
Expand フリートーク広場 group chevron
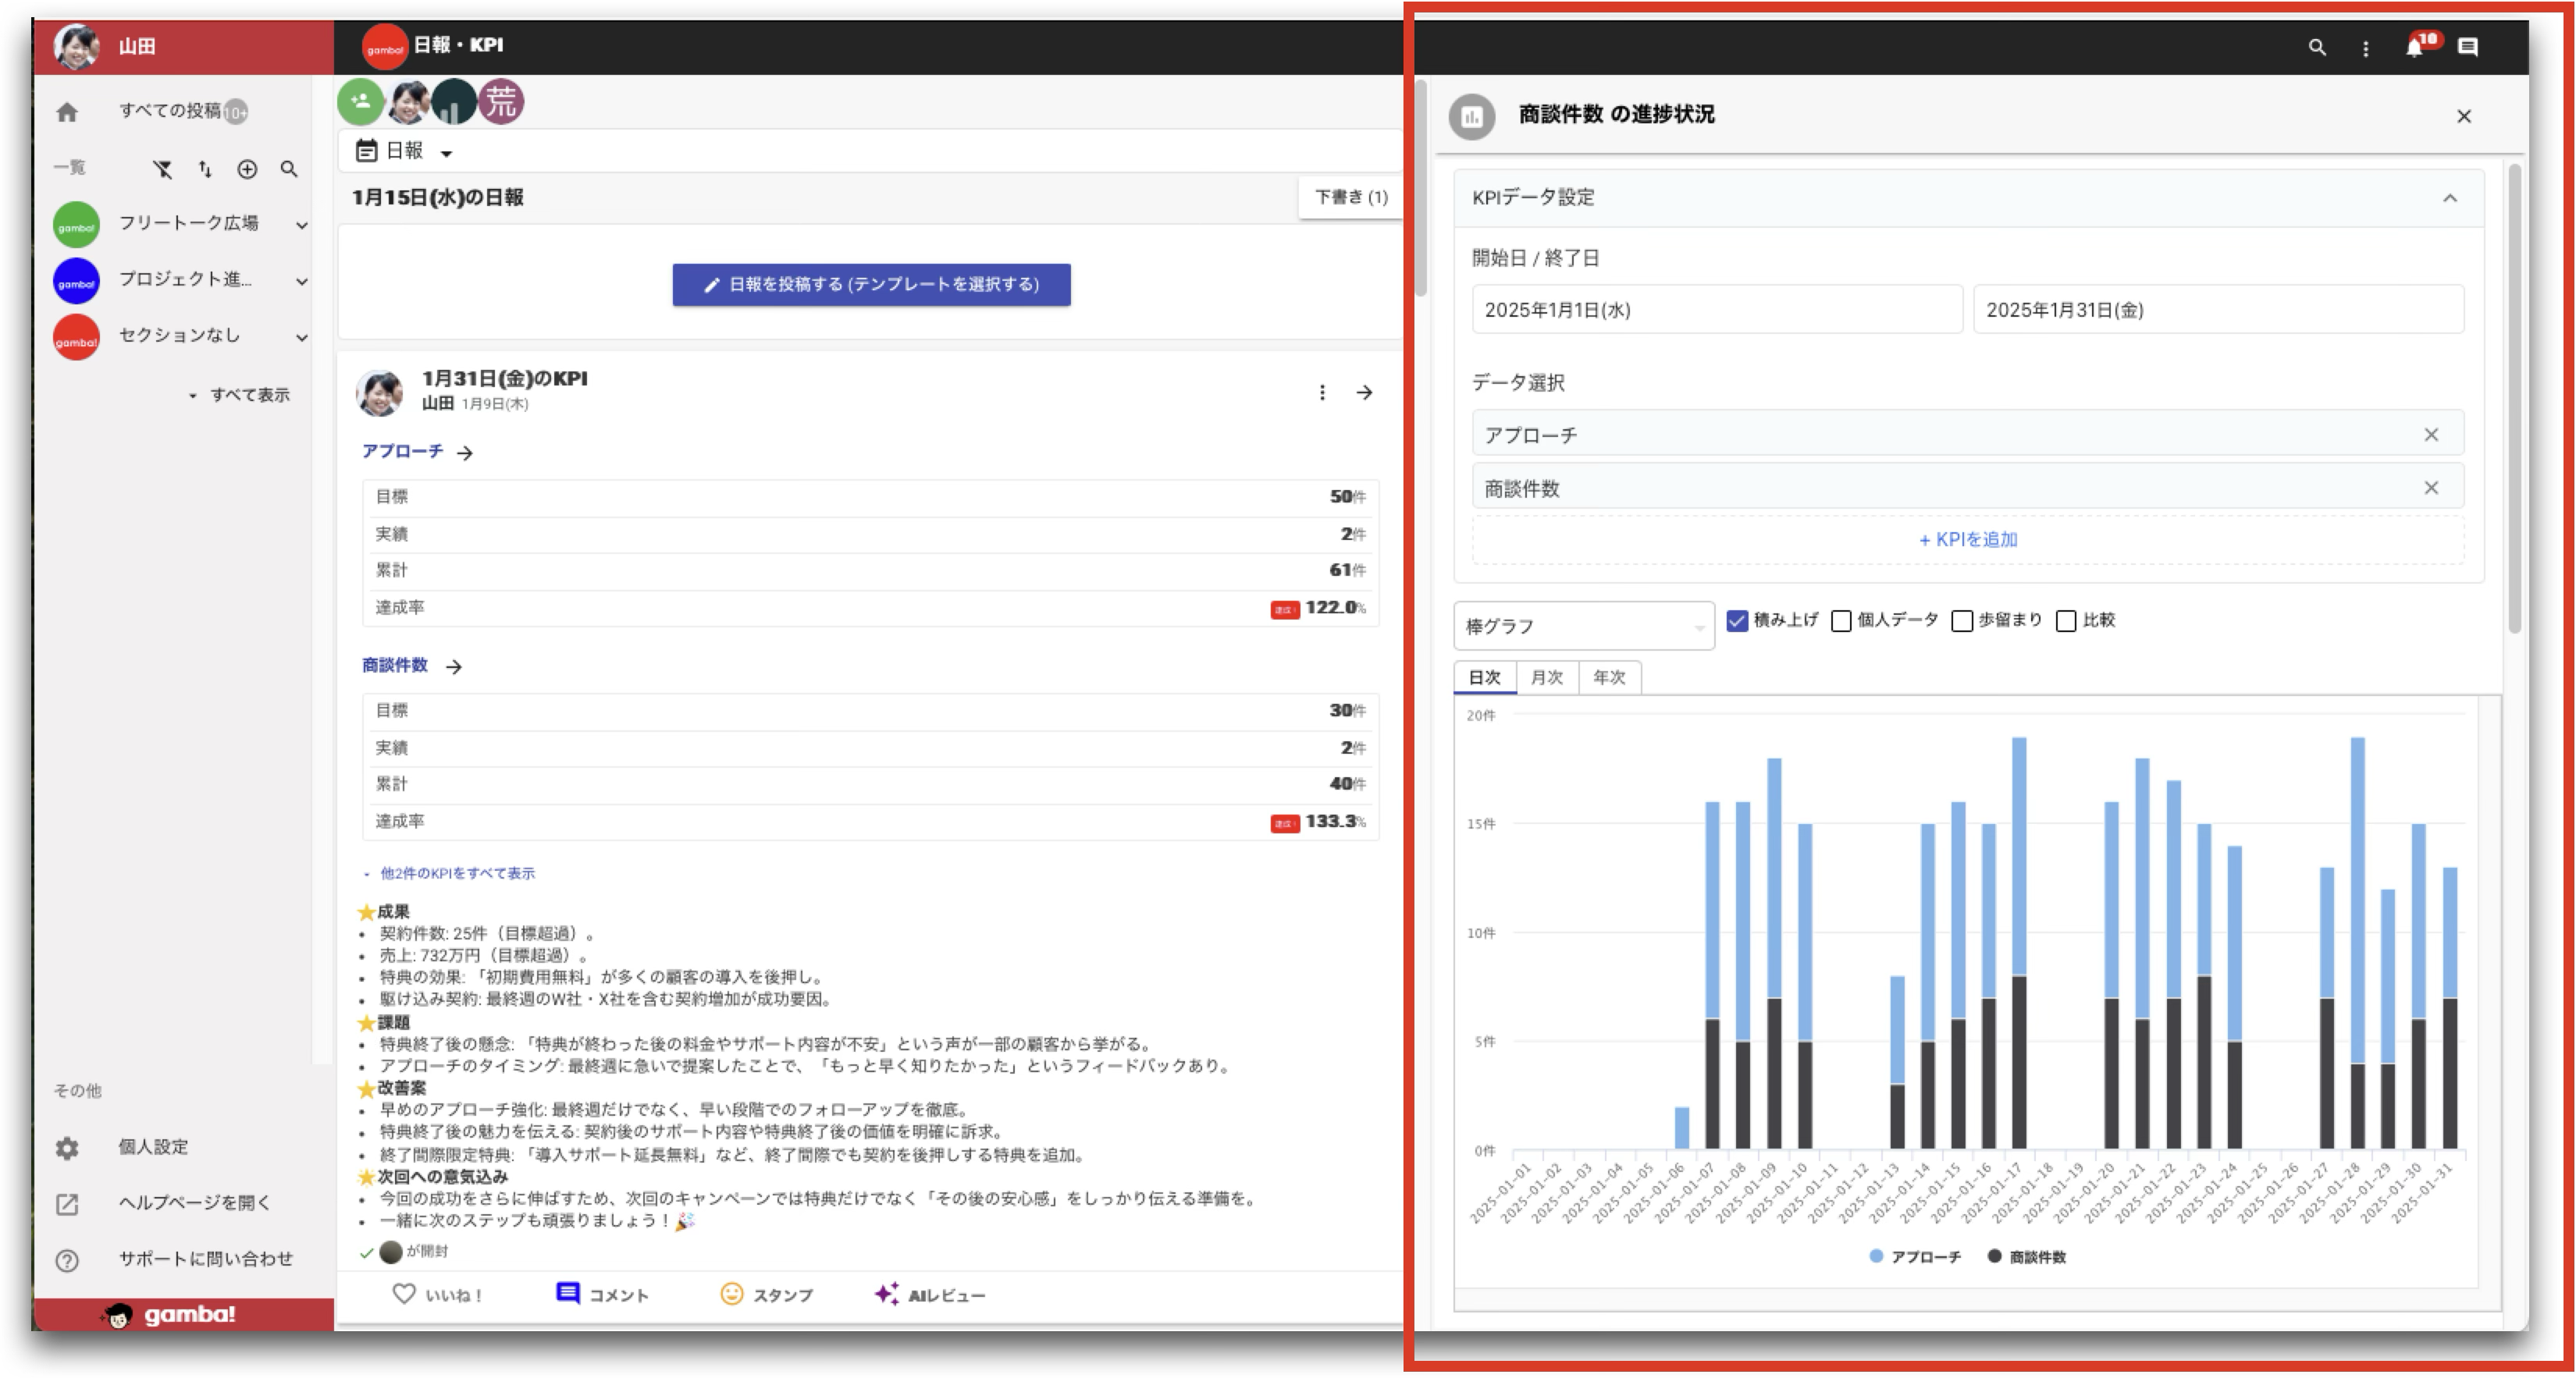coord(301,225)
